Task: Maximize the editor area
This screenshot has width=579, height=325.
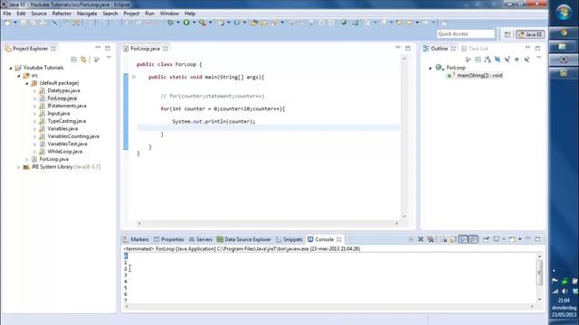Action: [408, 48]
